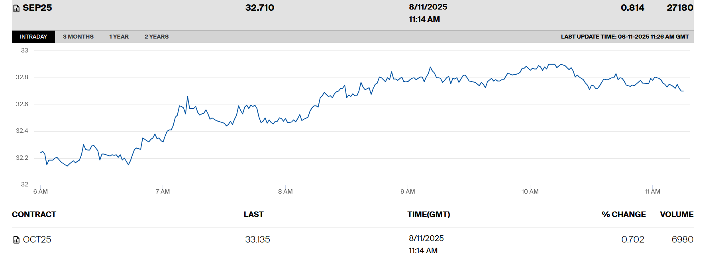Click the SEP25 volume value 27180

point(680,8)
